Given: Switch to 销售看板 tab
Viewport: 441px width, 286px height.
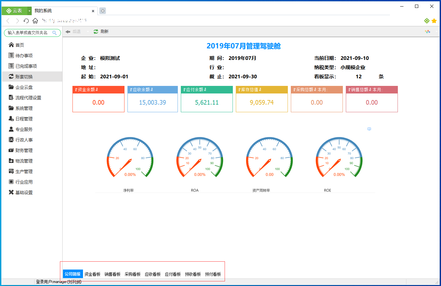Looking at the screenshot, I should coord(113,274).
